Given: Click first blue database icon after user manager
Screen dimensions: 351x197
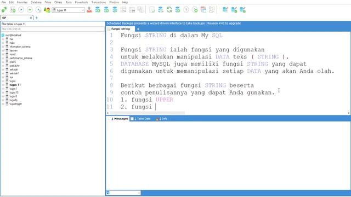Looking at the screenshot, I should click(x=98, y=10).
